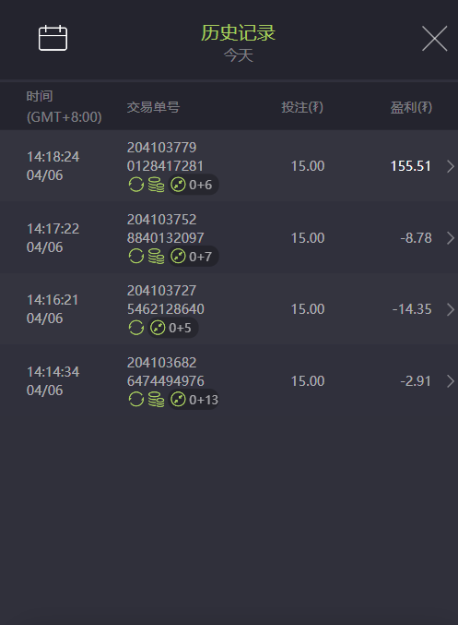Click the coins icon in the 14:18:24 record
This screenshot has width=458, height=625.
pyautogui.click(x=156, y=185)
